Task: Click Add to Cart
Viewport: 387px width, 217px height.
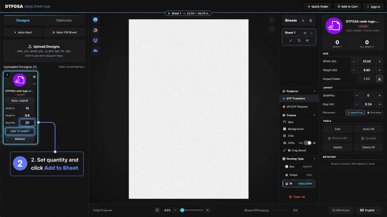Action: pyautogui.click(x=347, y=7)
